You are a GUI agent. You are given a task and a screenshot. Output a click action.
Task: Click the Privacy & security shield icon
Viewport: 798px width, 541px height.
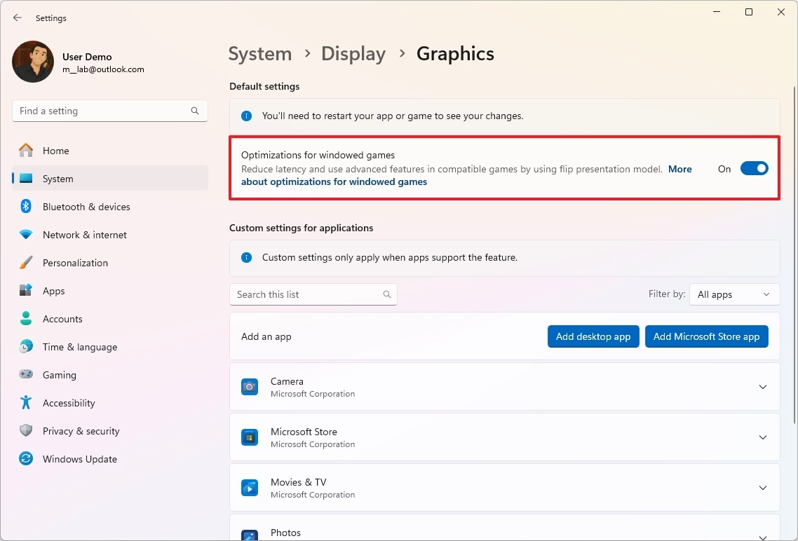click(x=26, y=430)
